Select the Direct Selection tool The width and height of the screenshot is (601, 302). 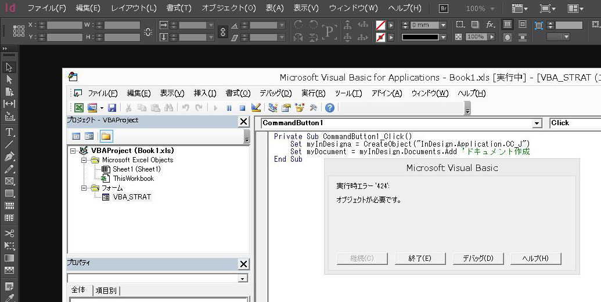9,79
